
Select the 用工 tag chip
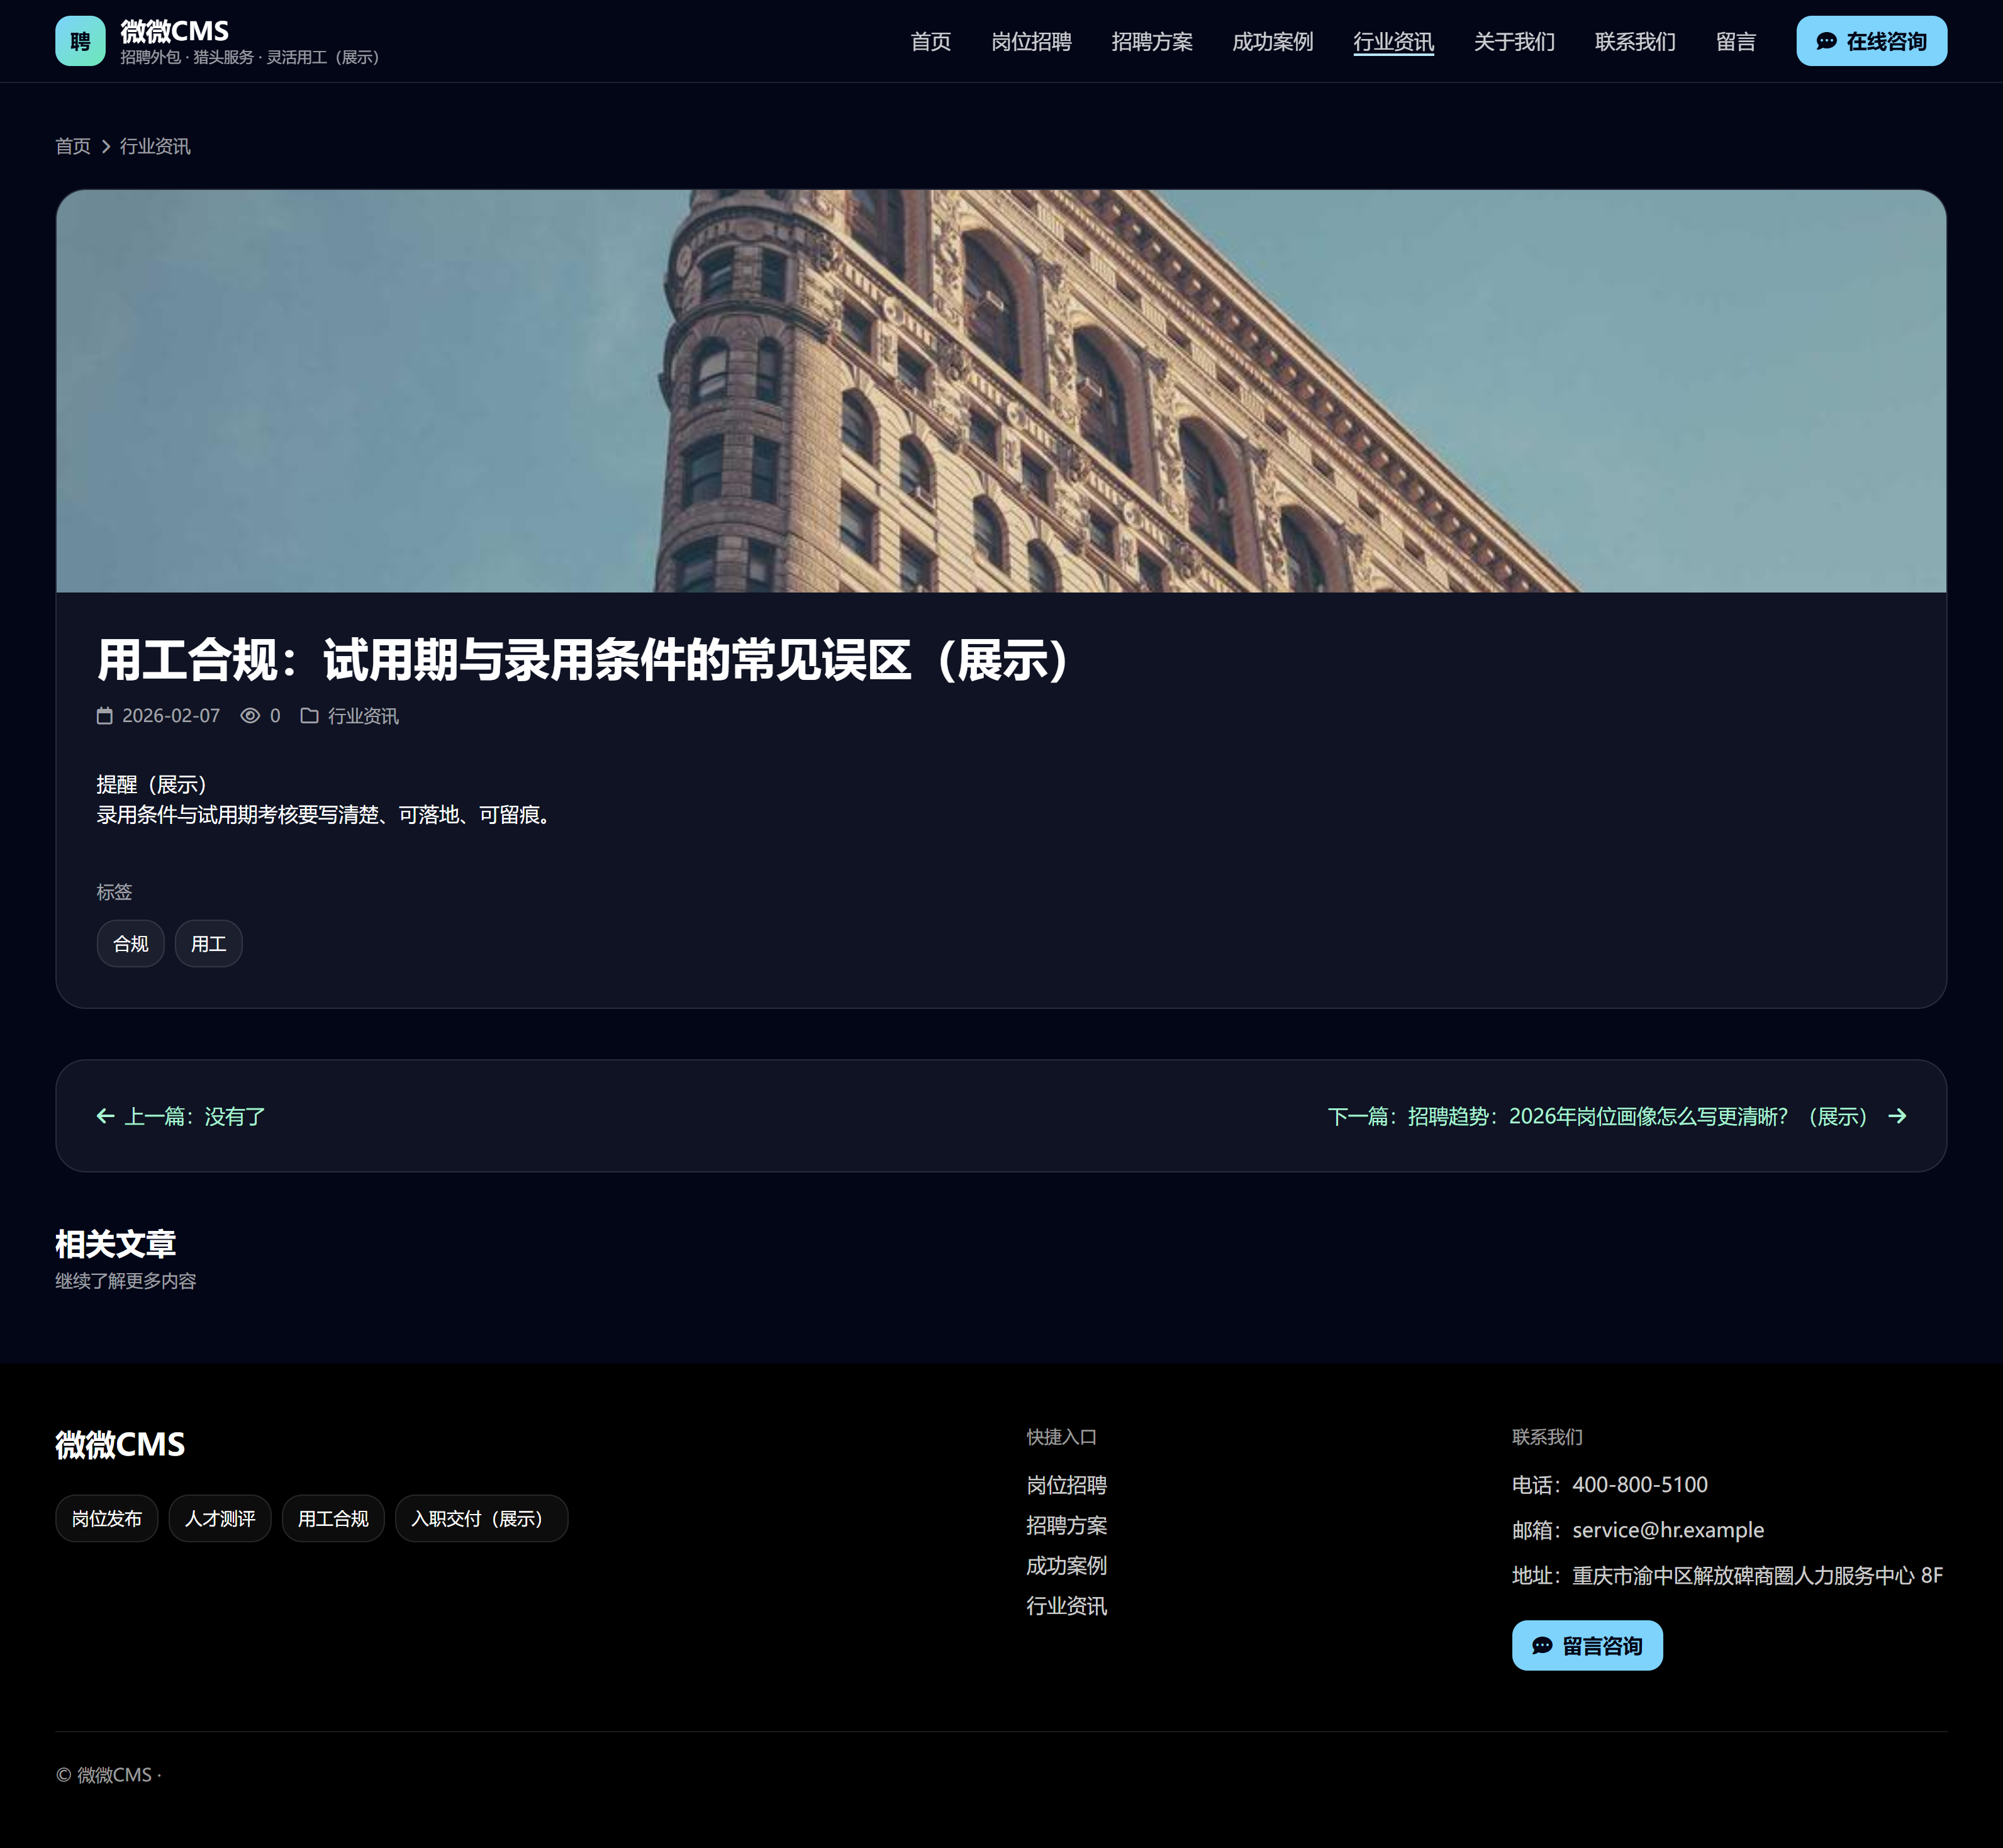click(x=208, y=944)
